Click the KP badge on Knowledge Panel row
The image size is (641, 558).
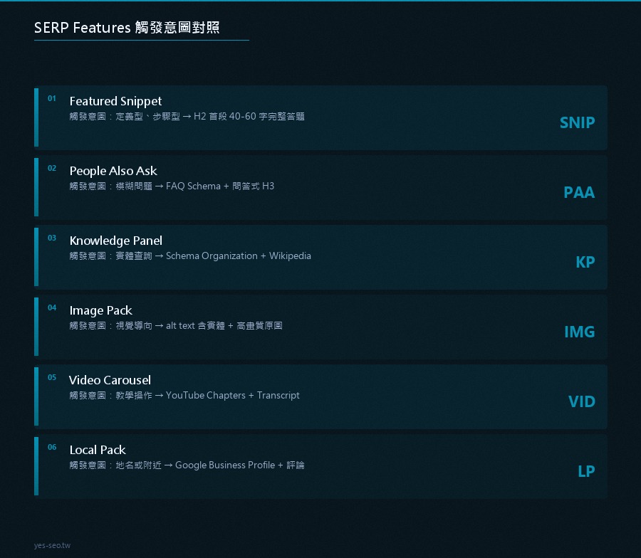pos(585,262)
